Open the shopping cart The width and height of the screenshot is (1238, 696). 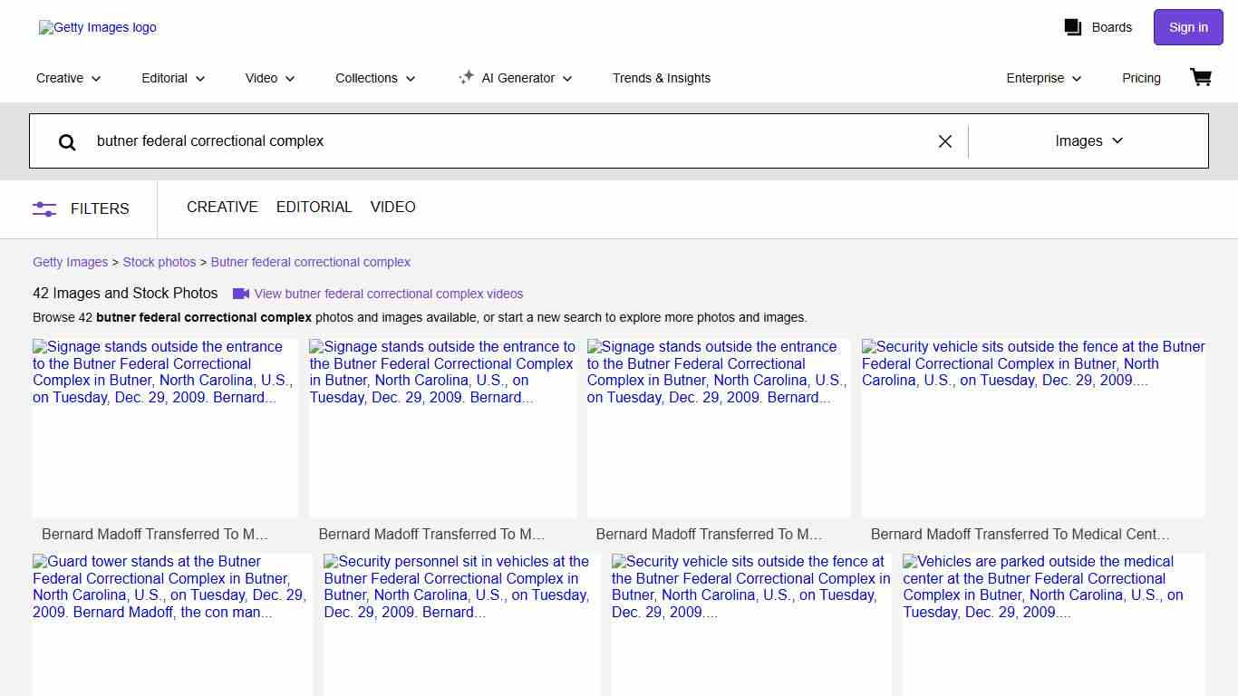(1200, 78)
